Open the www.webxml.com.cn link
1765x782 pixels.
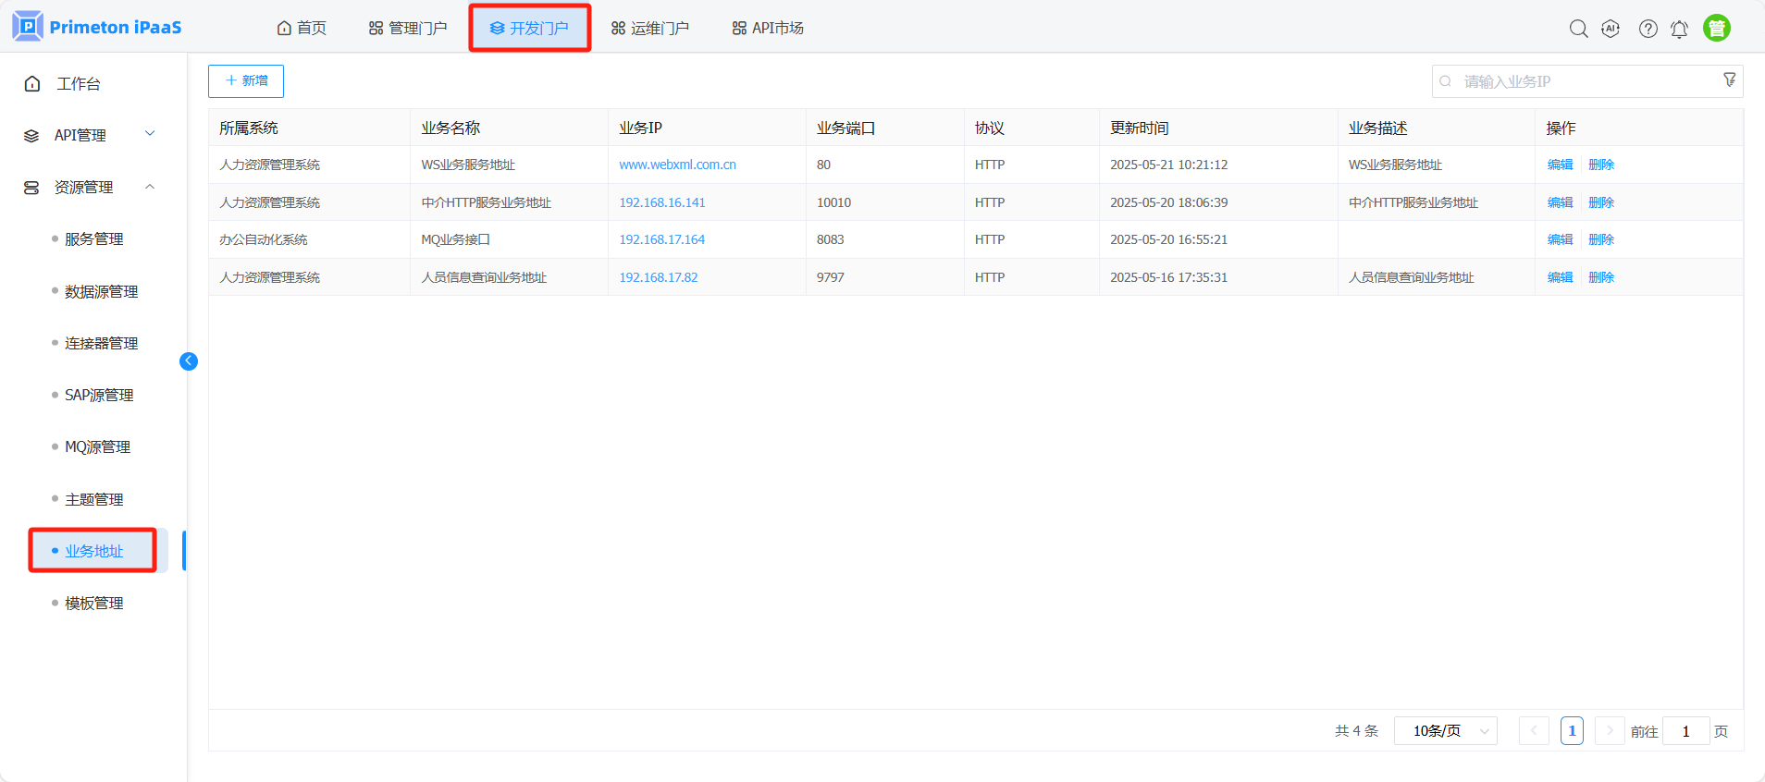(x=677, y=165)
